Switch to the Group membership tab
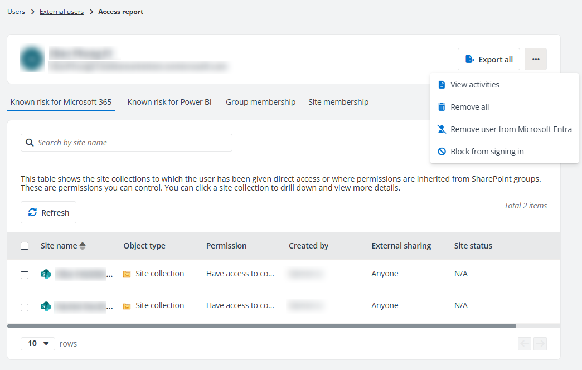The height and width of the screenshot is (370, 582). pyautogui.click(x=260, y=102)
